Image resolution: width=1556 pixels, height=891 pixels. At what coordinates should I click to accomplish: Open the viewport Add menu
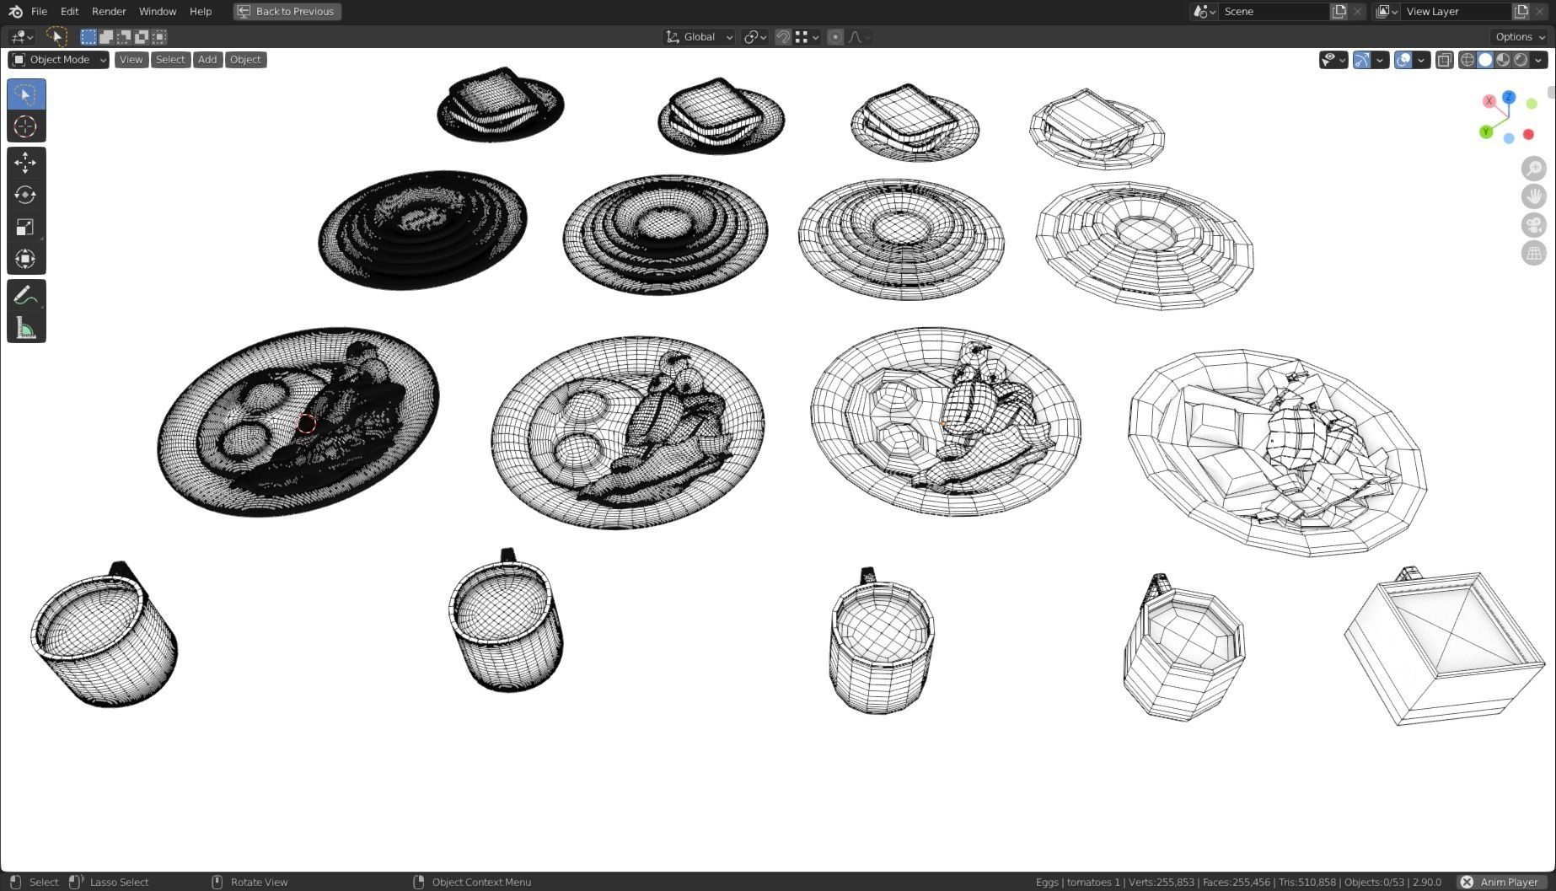[x=207, y=60]
